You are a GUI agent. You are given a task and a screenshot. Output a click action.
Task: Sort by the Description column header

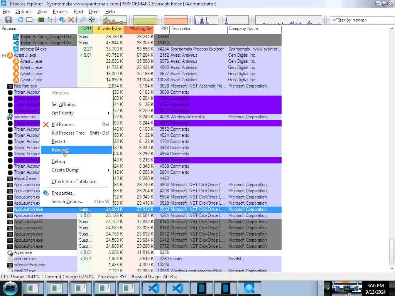coord(198,29)
